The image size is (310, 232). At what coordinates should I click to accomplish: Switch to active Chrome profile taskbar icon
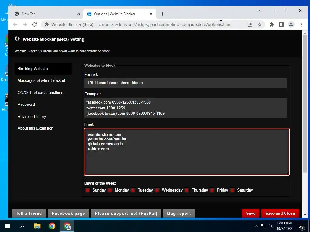(67, 226)
